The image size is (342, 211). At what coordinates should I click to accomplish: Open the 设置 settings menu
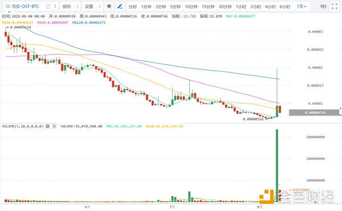point(89,6)
